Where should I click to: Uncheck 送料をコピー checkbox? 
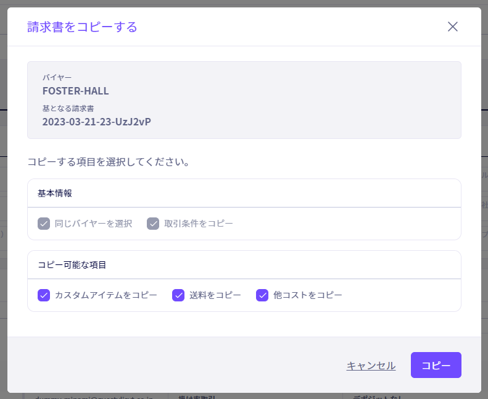tap(178, 295)
